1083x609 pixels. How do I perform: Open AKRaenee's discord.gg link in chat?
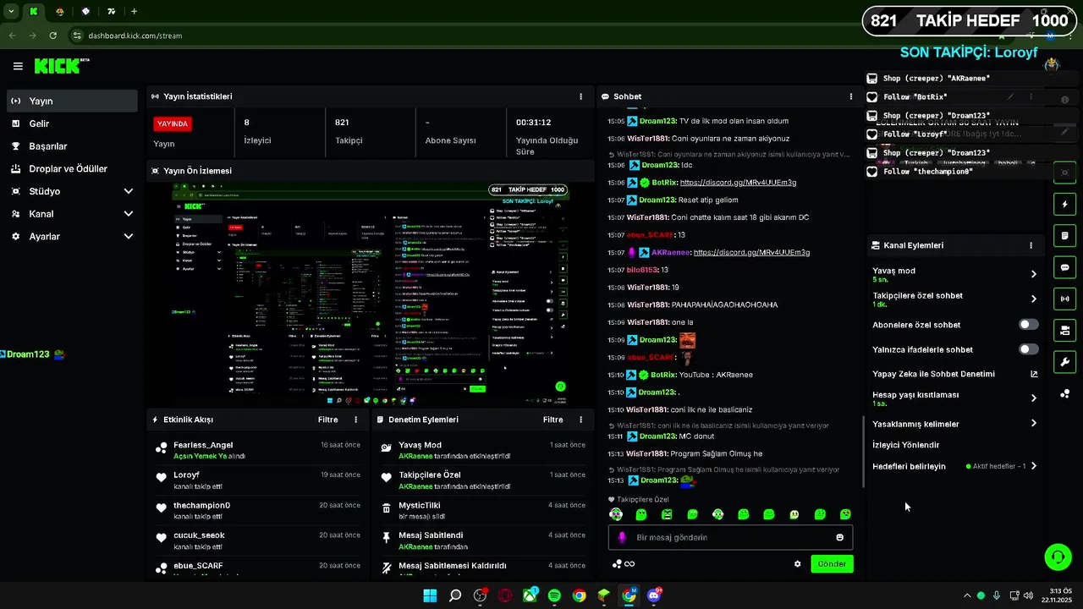pyautogui.click(x=751, y=252)
